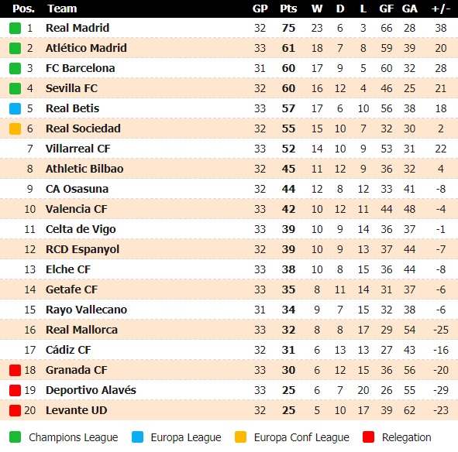Viewport: 458px width, 452px height.
Task: Click the green Champions League legend square
Action: [15, 437]
